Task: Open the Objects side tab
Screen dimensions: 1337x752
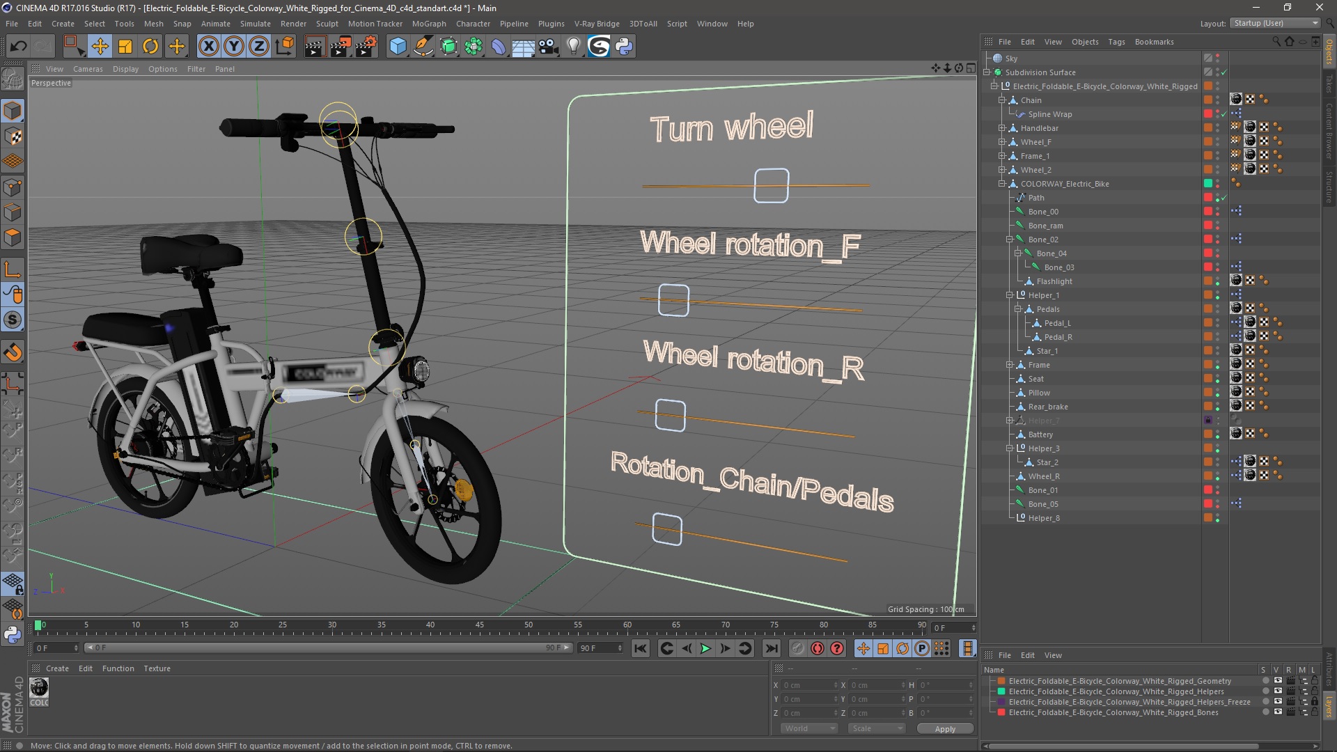Action: pyautogui.click(x=1329, y=52)
